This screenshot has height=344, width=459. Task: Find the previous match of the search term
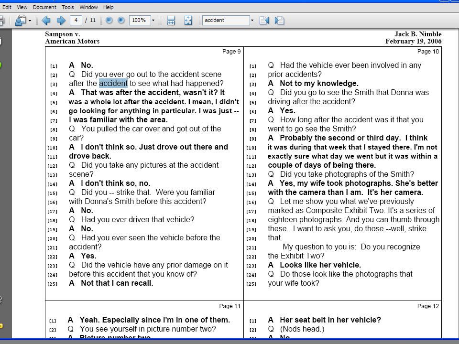point(264,20)
